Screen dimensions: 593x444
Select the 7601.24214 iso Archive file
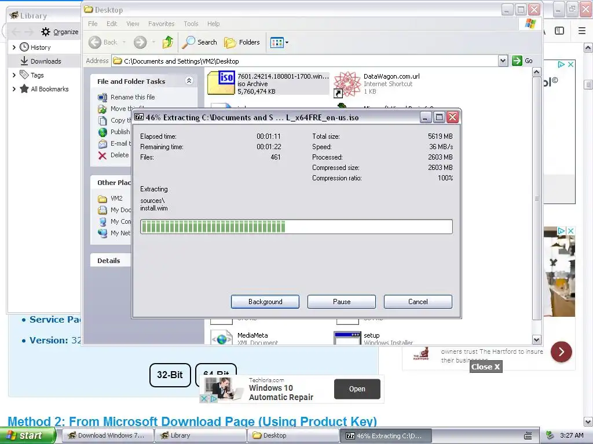click(x=268, y=83)
